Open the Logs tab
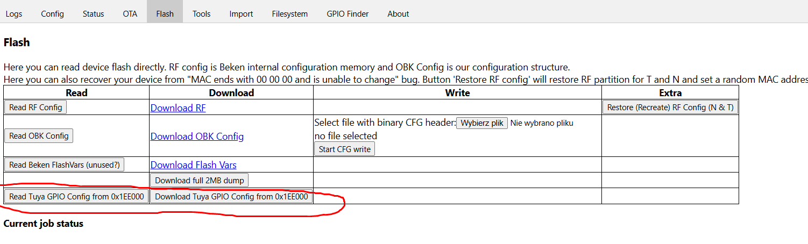 [14, 13]
